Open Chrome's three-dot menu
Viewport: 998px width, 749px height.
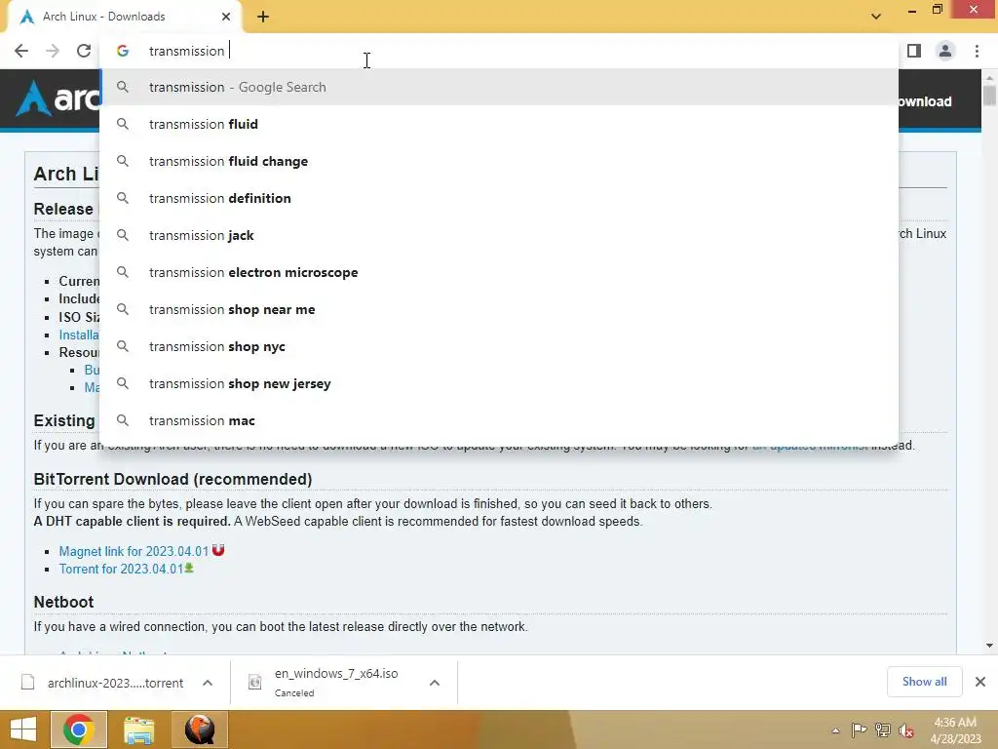point(977,51)
